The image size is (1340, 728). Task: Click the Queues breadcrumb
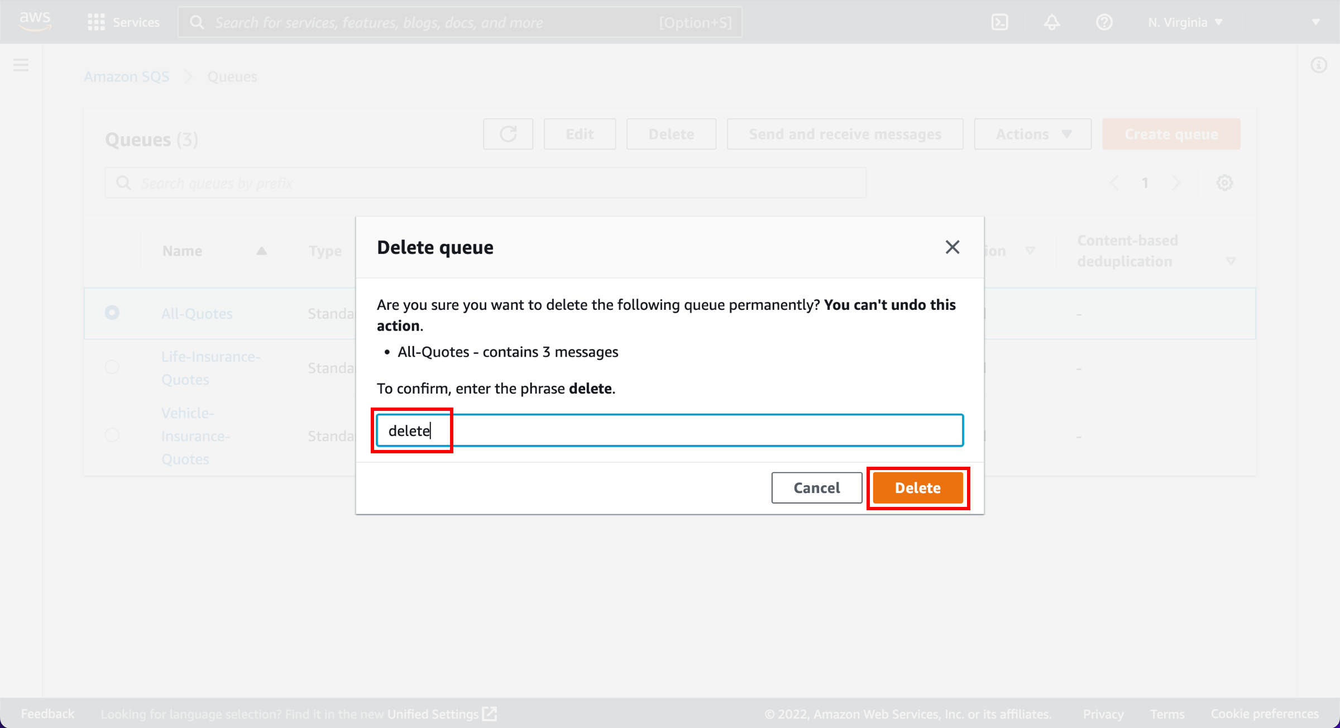[x=232, y=76]
